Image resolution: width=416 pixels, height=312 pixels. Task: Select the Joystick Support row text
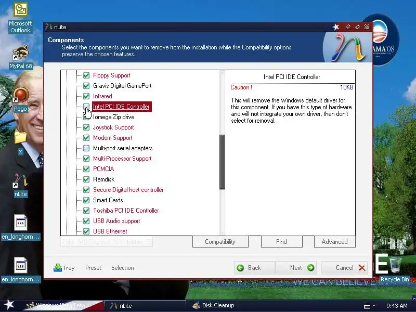coord(113,127)
